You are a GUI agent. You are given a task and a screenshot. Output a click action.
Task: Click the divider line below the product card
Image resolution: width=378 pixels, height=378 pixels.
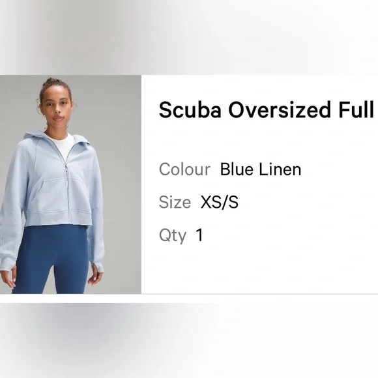(259, 294)
